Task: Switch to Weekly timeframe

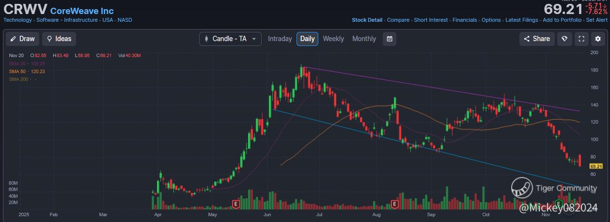Action: pyautogui.click(x=333, y=39)
